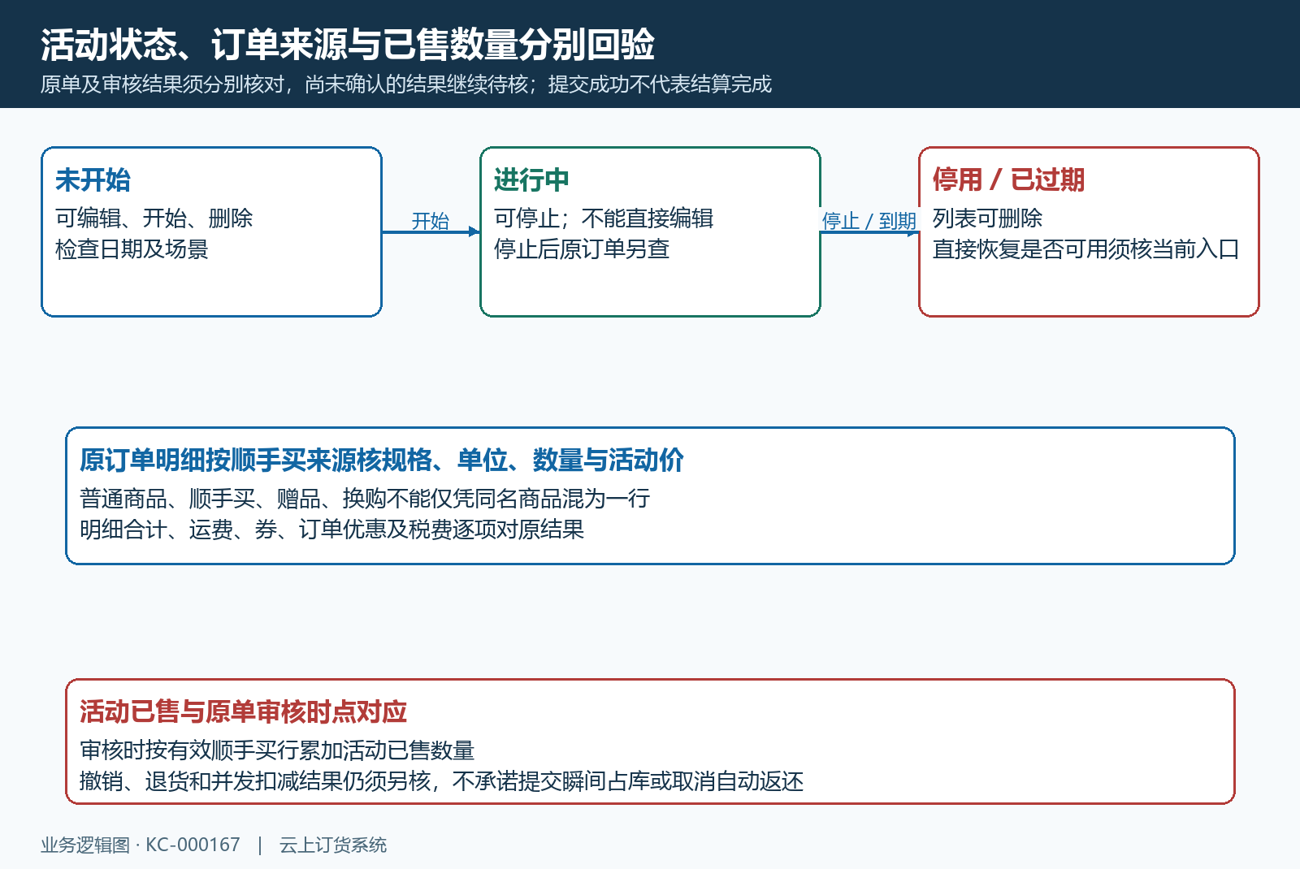Click the line 可编辑、开始、删除
This screenshot has width=1300, height=869.
pyautogui.click(x=154, y=218)
